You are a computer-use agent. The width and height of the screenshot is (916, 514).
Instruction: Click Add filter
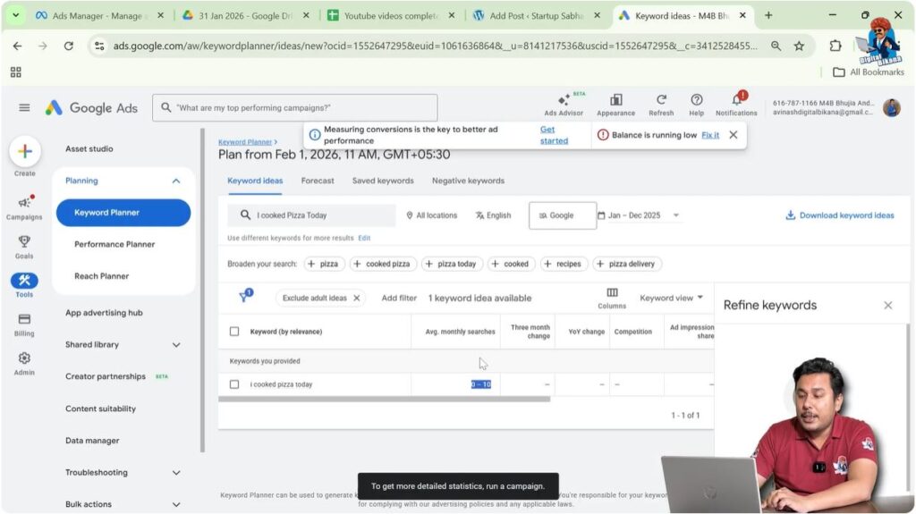point(399,298)
